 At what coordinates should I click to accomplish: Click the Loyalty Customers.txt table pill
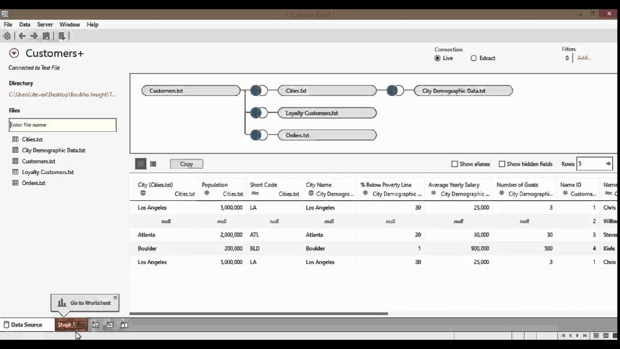tap(327, 113)
